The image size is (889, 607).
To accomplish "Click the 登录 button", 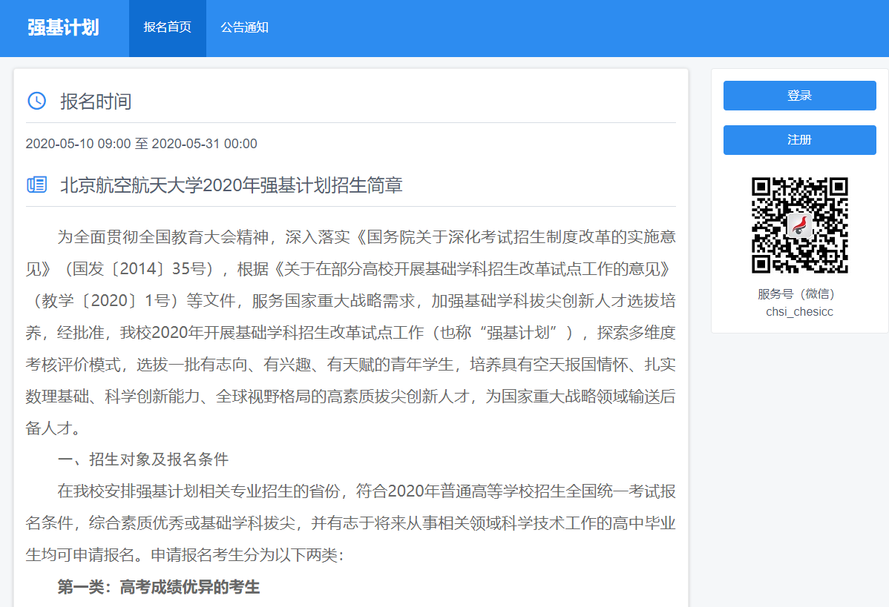I will click(x=799, y=95).
